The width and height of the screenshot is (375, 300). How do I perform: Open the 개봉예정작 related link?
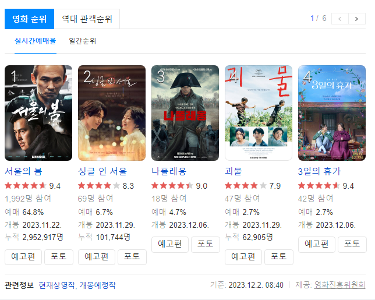[x=98, y=285]
